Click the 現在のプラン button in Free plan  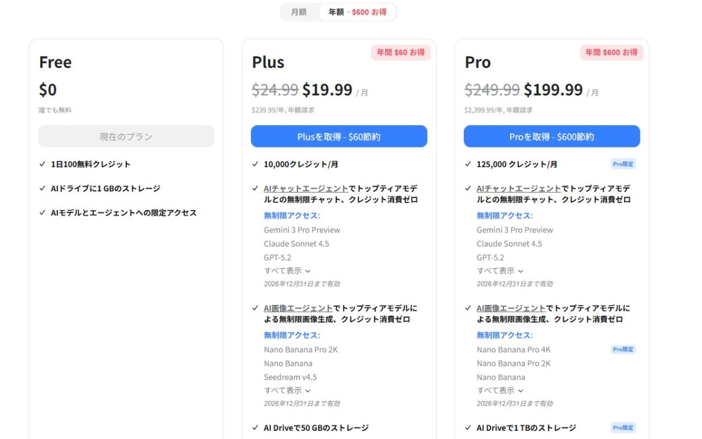coord(126,136)
